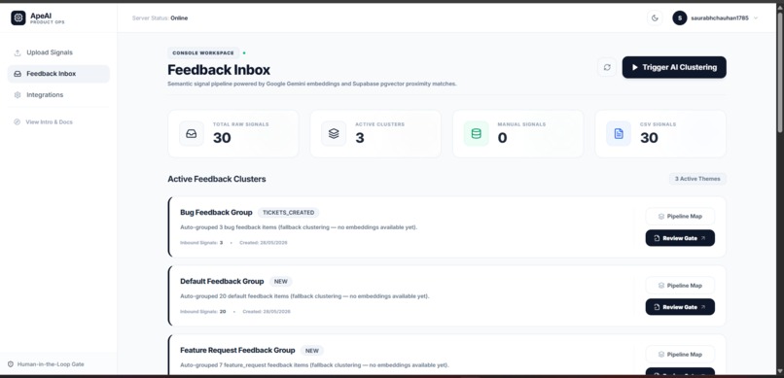
Task: Click the CONSOLE WORKSPACE label
Action: tap(203, 52)
